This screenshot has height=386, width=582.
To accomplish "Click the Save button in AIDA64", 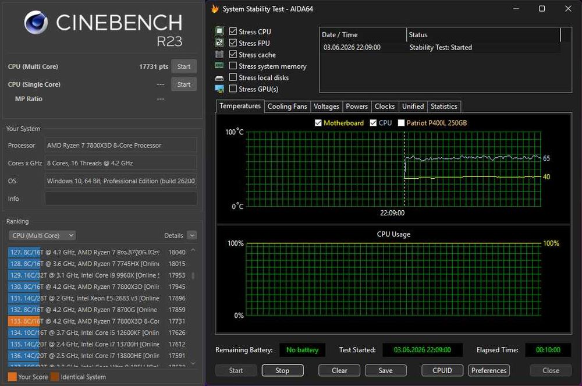I will [x=386, y=370].
